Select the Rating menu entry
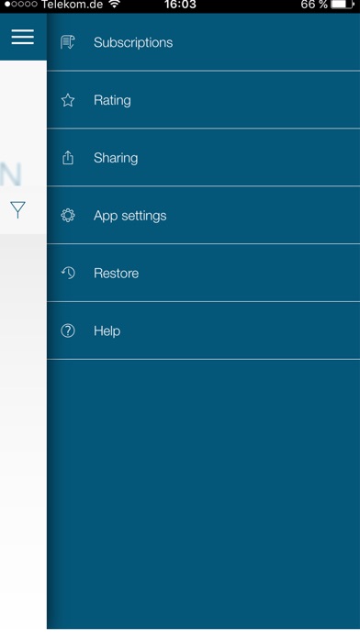This screenshot has width=360, height=639. click(x=204, y=100)
